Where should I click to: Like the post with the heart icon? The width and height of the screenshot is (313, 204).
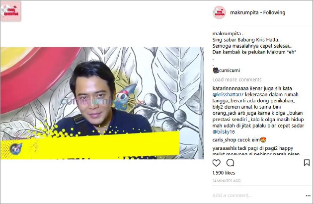pyautogui.click(x=217, y=163)
